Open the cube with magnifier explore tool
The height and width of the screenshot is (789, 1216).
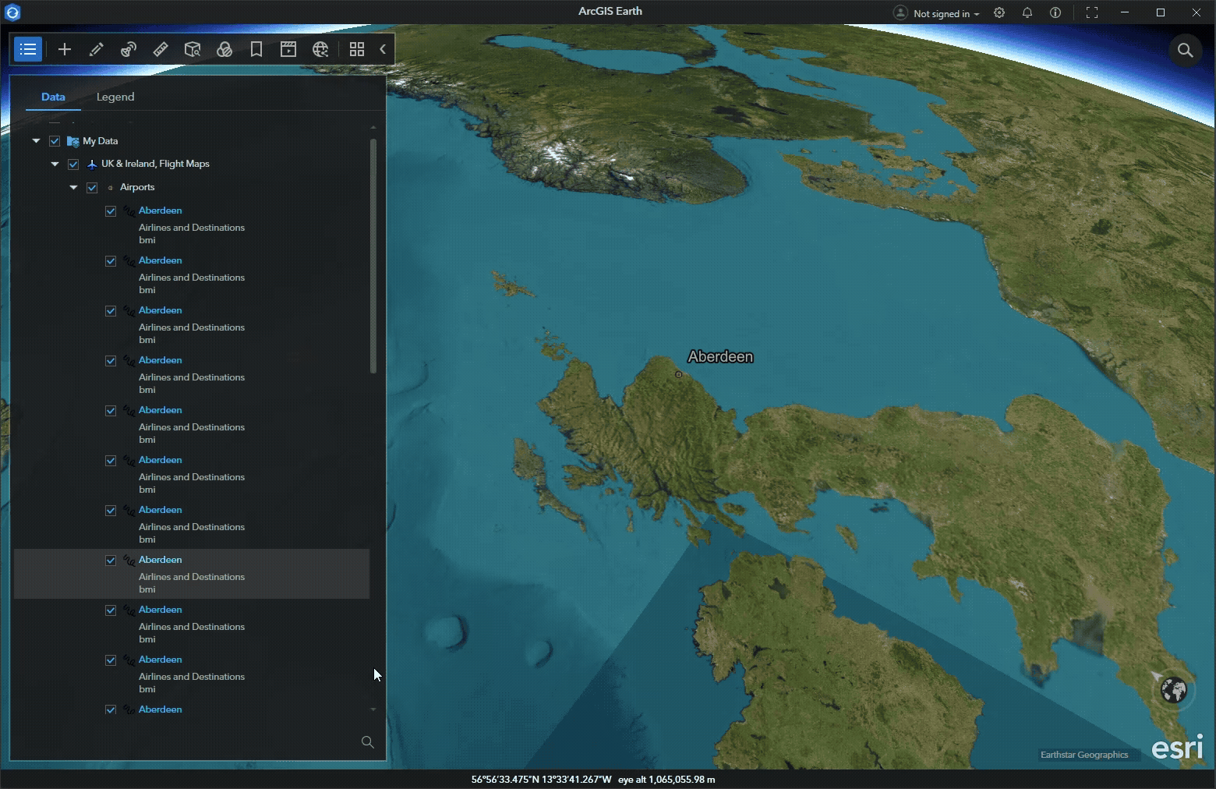pos(193,49)
